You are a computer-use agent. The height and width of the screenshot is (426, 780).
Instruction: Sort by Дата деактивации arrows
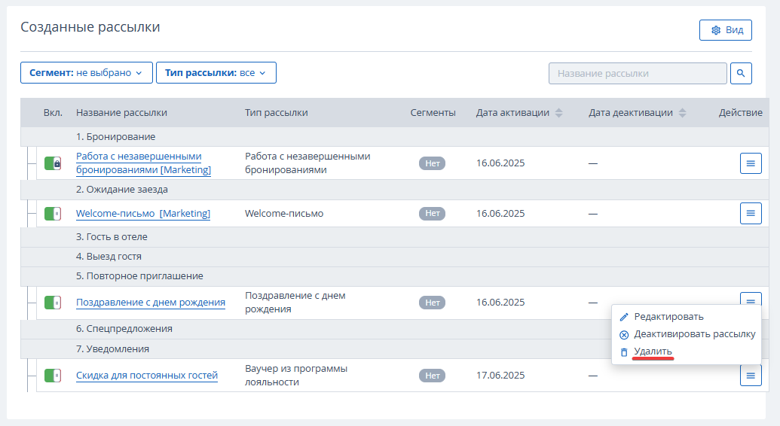pyautogui.click(x=683, y=113)
